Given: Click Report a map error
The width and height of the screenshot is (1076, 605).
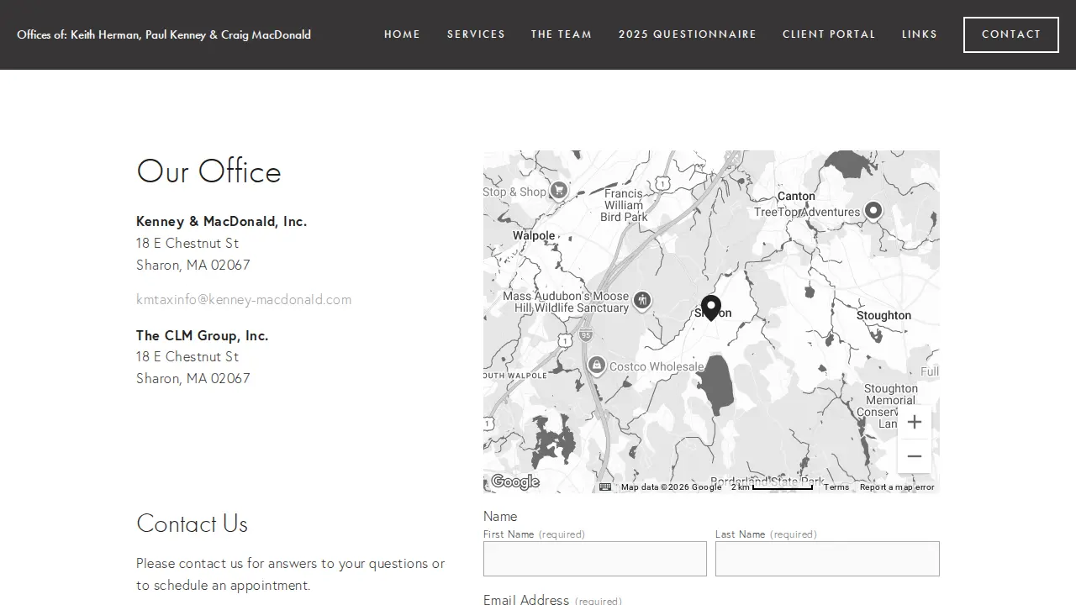Looking at the screenshot, I should click(897, 487).
